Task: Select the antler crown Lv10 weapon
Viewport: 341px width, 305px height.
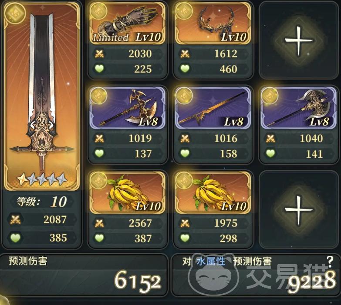Action: pos(213,23)
